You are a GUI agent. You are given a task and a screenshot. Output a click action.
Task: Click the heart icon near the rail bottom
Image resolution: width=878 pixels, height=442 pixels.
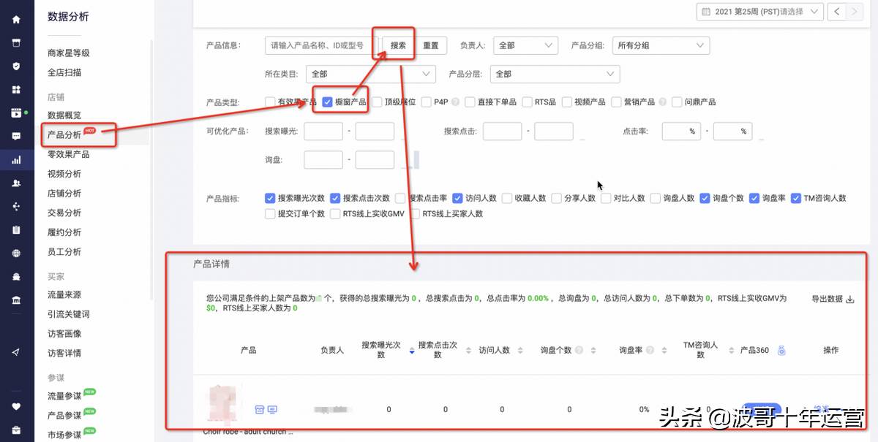click(x=16, y=407)
